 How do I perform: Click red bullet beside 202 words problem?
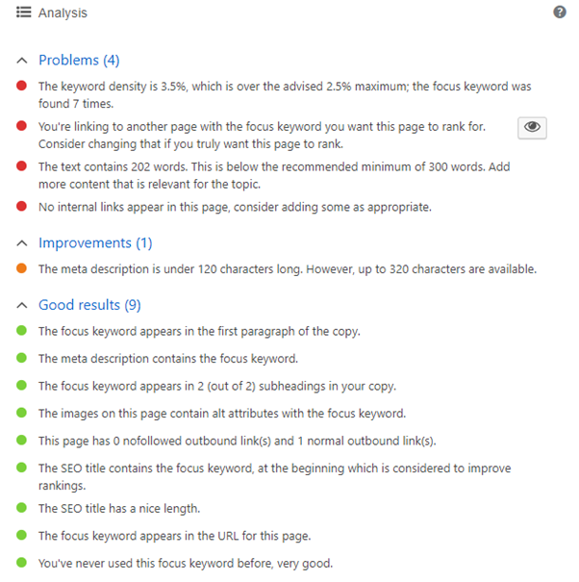(22, 166)
